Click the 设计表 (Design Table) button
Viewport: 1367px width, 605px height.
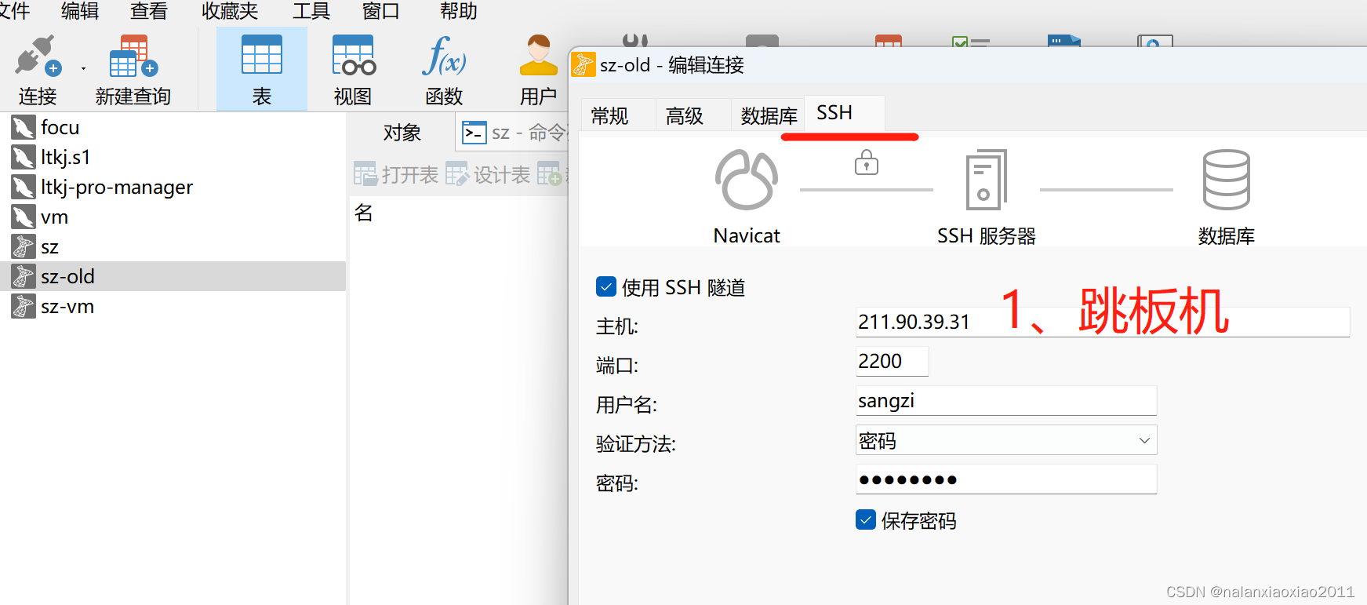[488, 174]
